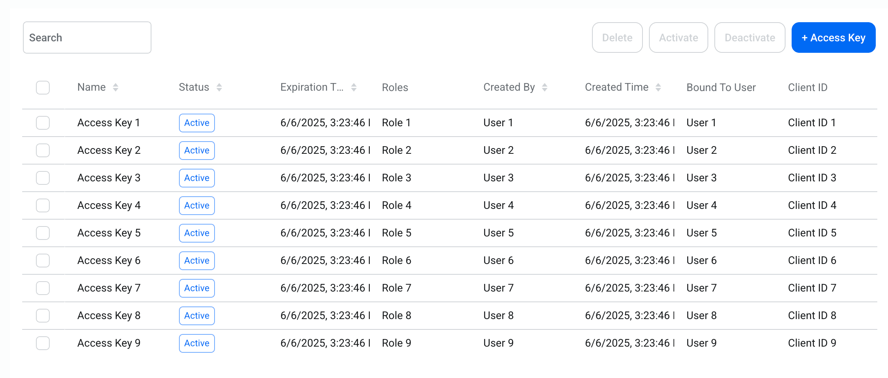Check the Access Key 3 row checkbox
The width and height of the screenshot is (888, 378).
point(42,178)
